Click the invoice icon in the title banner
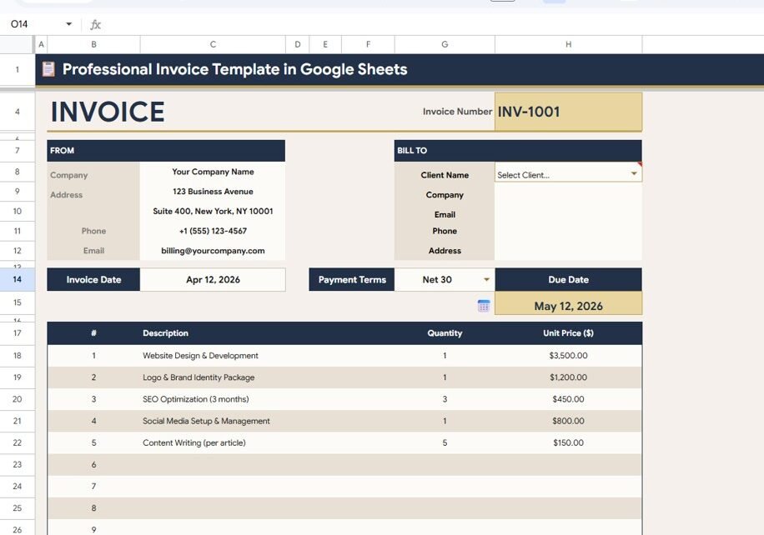The height and width of the screenshot is (535, 764). click(x=48, y=69)
